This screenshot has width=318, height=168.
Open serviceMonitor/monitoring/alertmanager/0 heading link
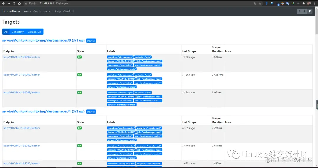(43, 40)
